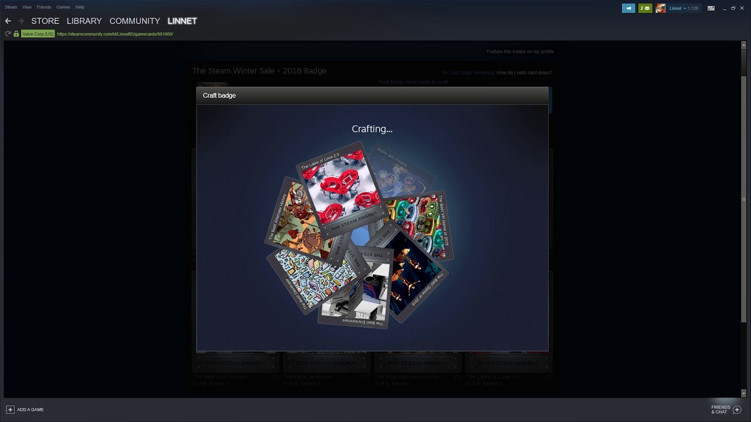Close the Steam window

741,8
